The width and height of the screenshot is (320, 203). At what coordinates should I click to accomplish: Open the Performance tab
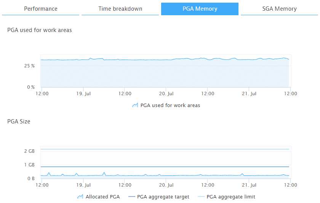coord(41,9)
